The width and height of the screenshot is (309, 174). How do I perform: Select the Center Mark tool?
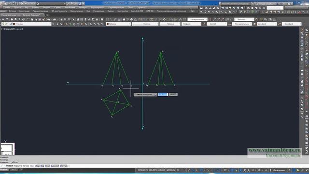[164, 19]
